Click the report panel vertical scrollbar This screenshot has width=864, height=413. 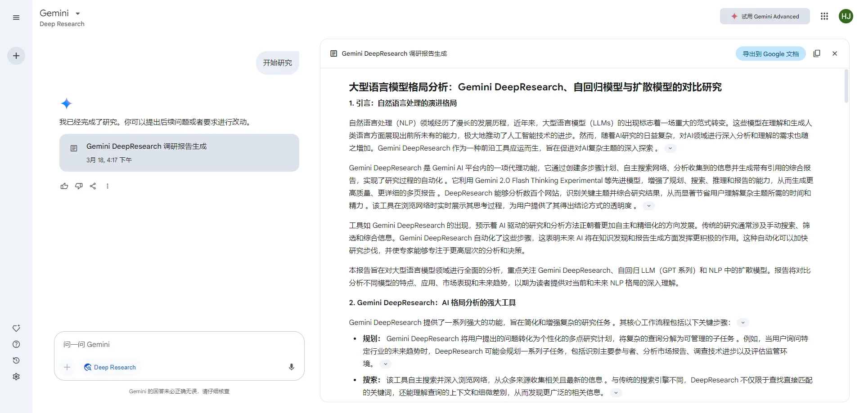(x=846, y=86)
